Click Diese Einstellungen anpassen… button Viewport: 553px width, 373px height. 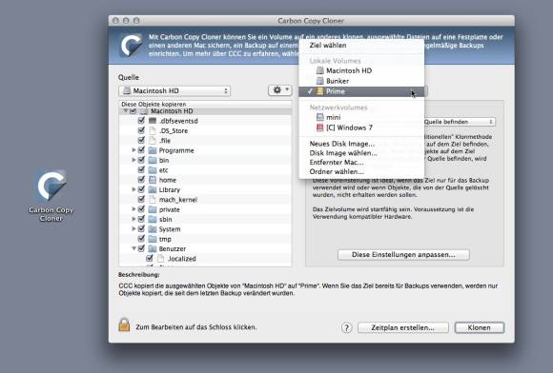point(403,254)
